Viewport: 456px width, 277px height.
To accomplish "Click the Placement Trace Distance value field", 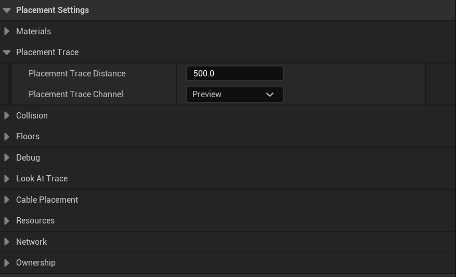I will [x=234, y=73].
